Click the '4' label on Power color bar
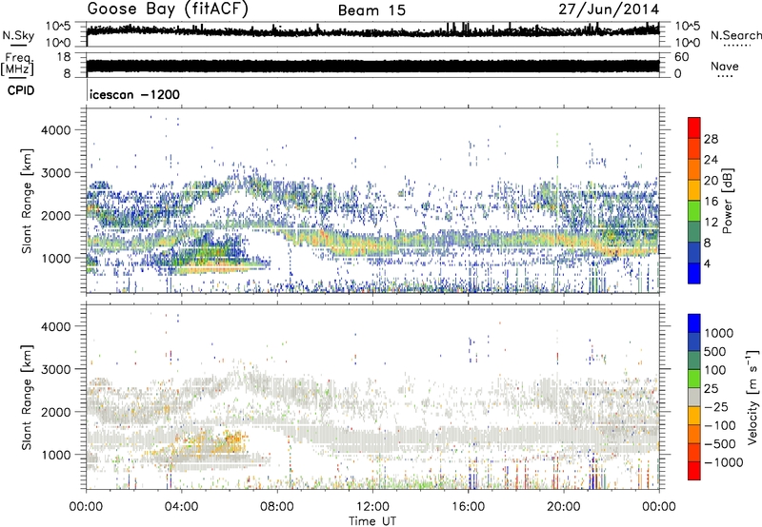Viewport: 762px width, 527px height. pos(707,263)
